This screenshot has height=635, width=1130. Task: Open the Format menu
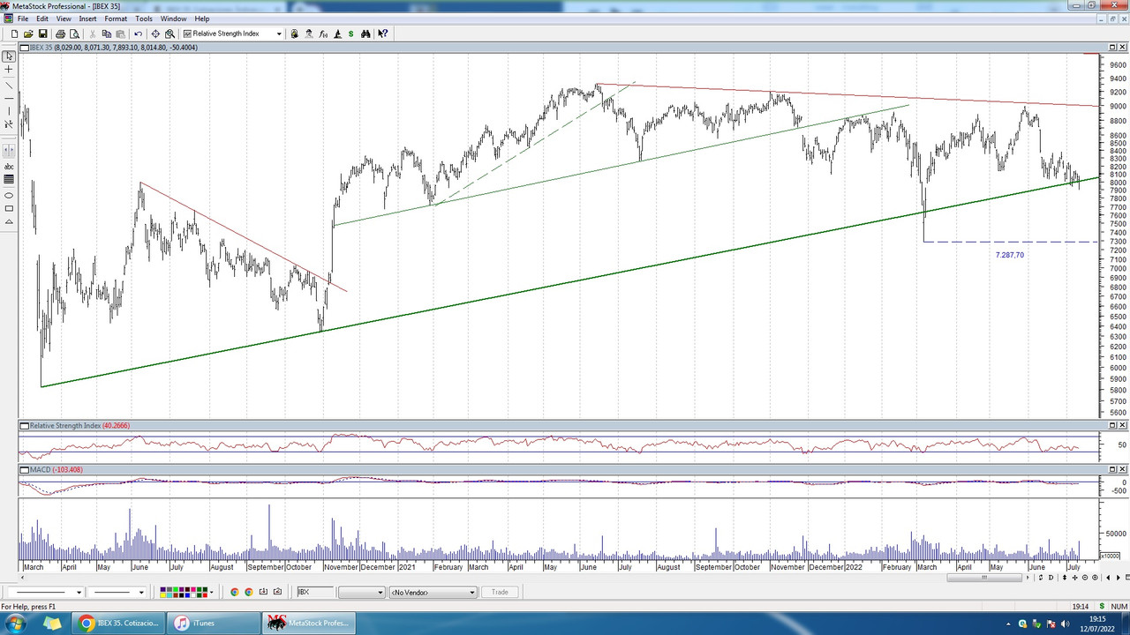point(115,18)
